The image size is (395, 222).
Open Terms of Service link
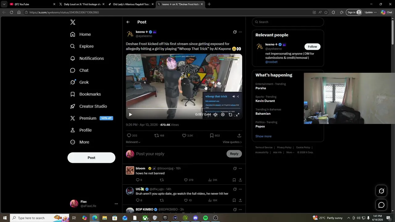[264, 147]
